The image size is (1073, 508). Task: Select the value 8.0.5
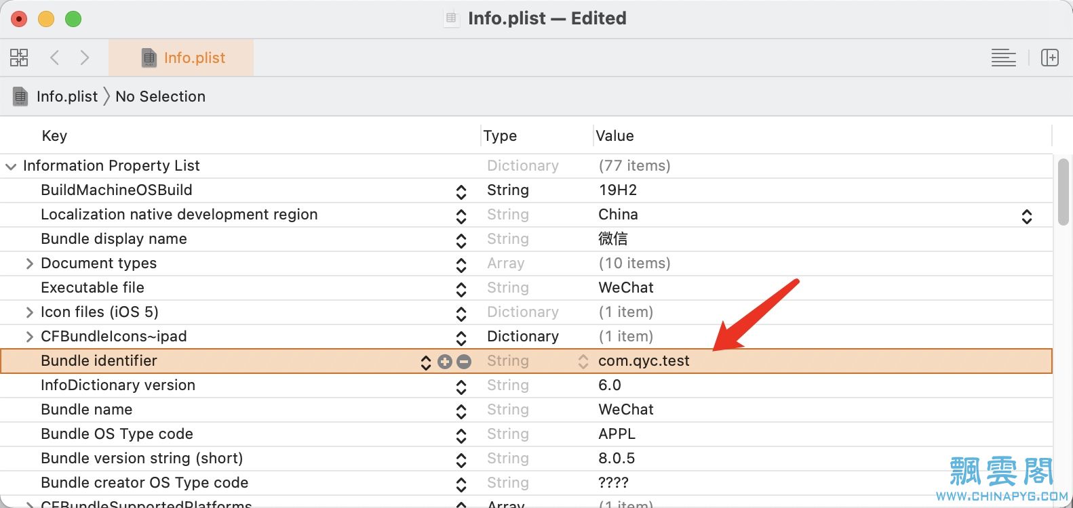point(617,459)
